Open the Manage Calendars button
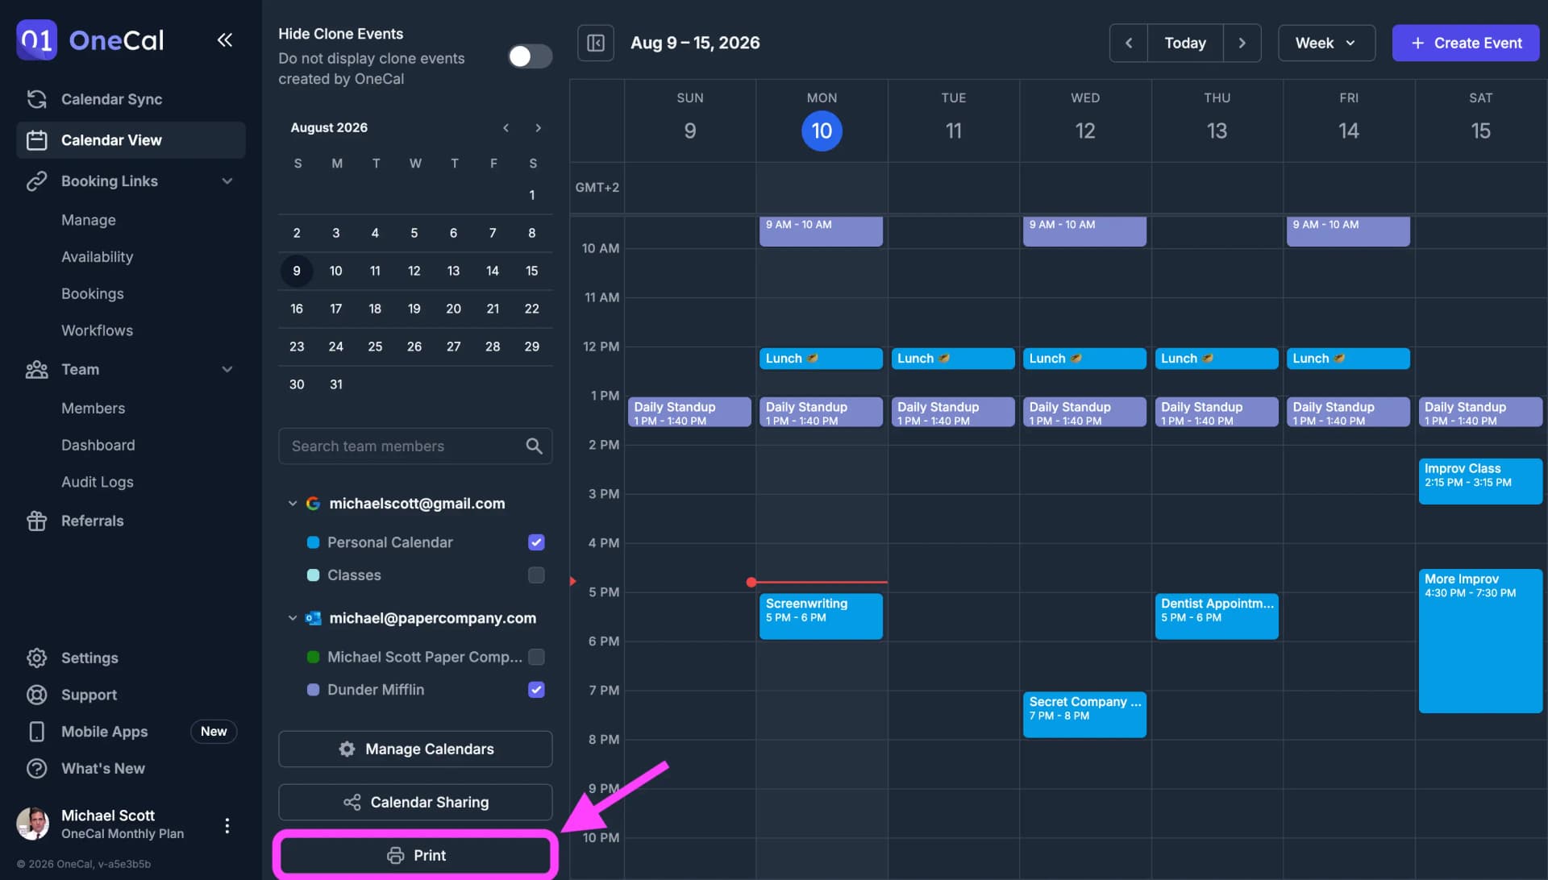1548x880 pixels. (x=415, y=749)
